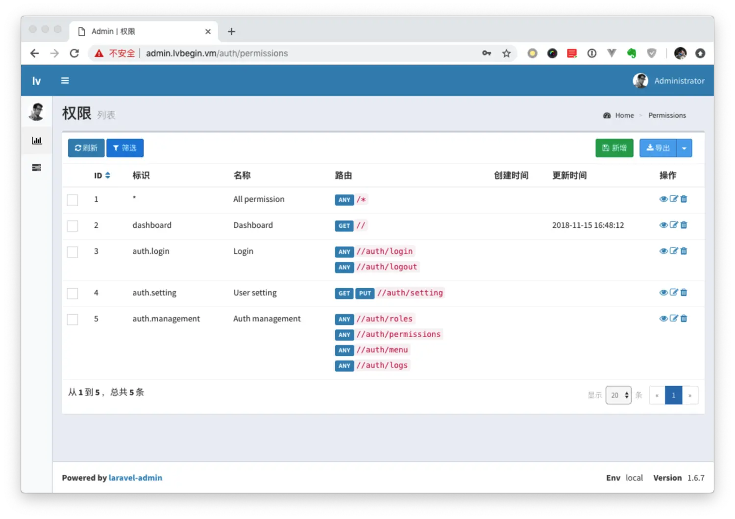View the auth.setting permission details
735x519 pixels.
click(663, 293)
